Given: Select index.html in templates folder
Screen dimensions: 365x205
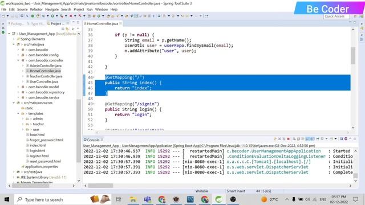Looking at the screenshot, I should tap(38, 145).
